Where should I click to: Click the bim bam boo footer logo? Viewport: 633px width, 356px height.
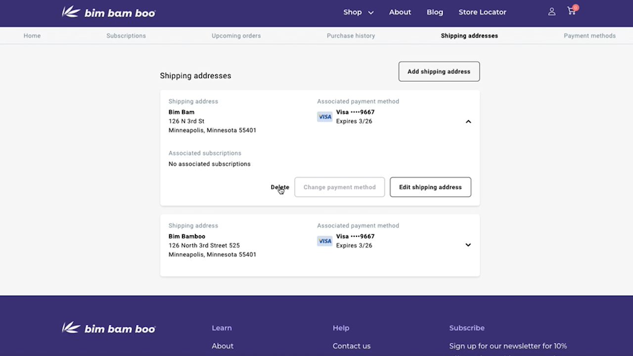tap(109, 328)
